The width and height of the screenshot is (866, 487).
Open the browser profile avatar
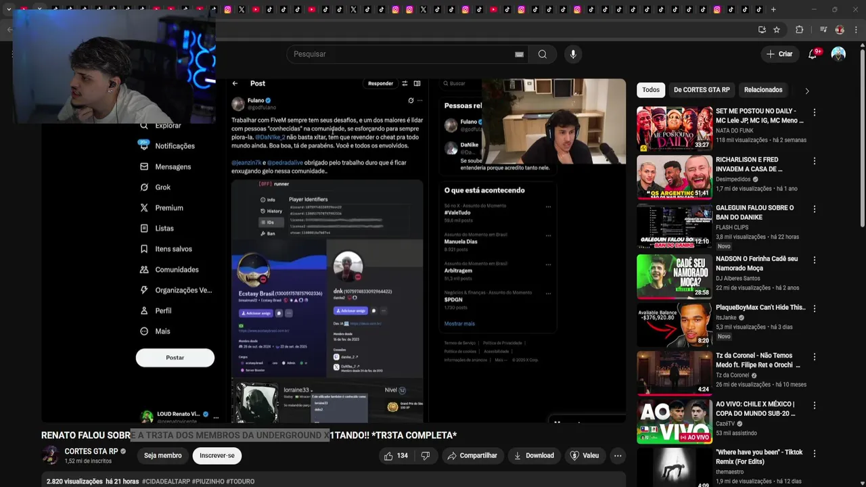[840, 30]
